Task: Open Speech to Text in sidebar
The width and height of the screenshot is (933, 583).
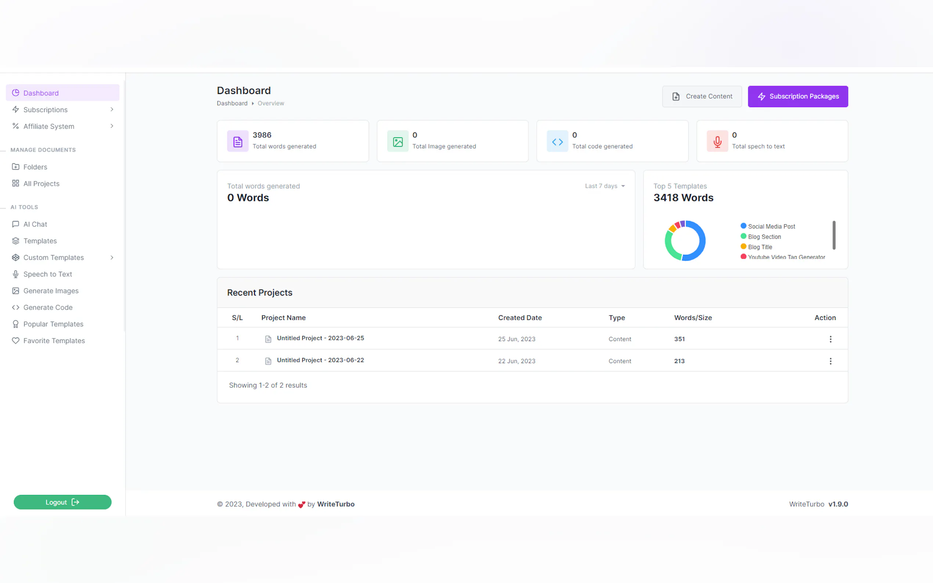Action: pyautogui.click(x=47, y=274)
